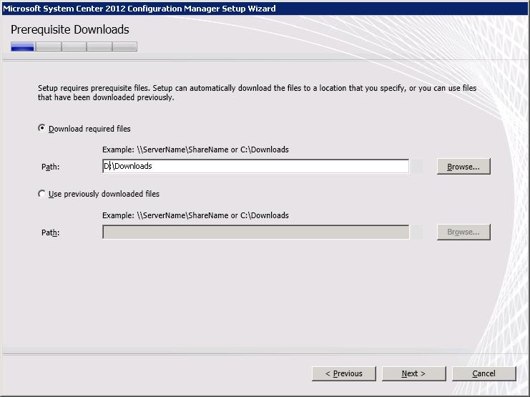Click the blue first progress step segment
530x397 pixels.
23,47
